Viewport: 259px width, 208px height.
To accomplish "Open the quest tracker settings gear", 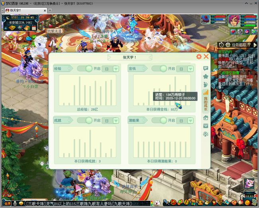I will point(228,45).
